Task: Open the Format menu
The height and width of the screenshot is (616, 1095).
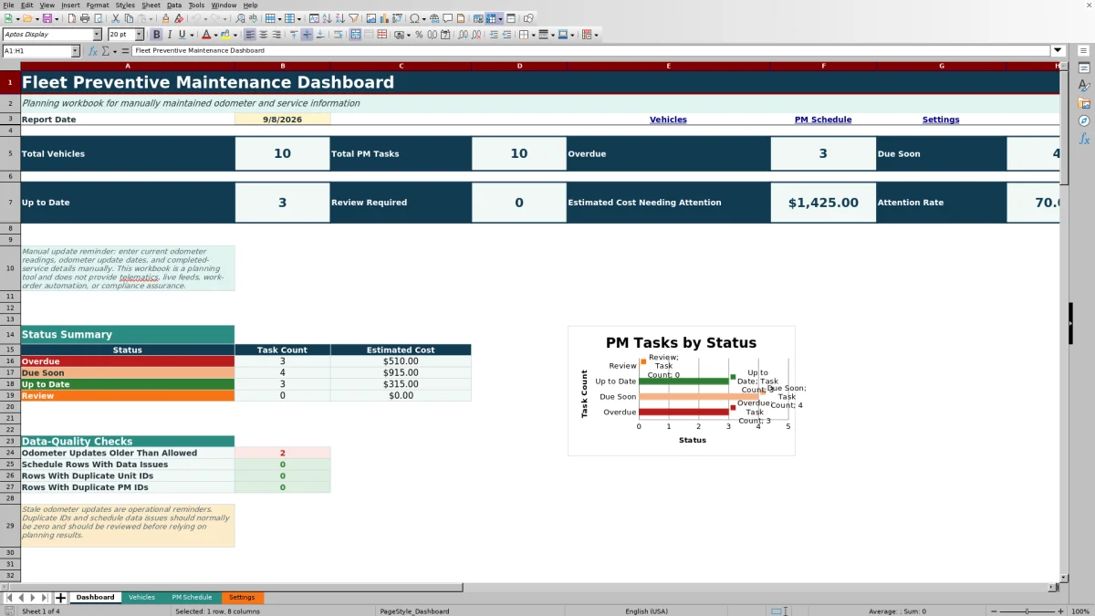Action: pos(98,5)
